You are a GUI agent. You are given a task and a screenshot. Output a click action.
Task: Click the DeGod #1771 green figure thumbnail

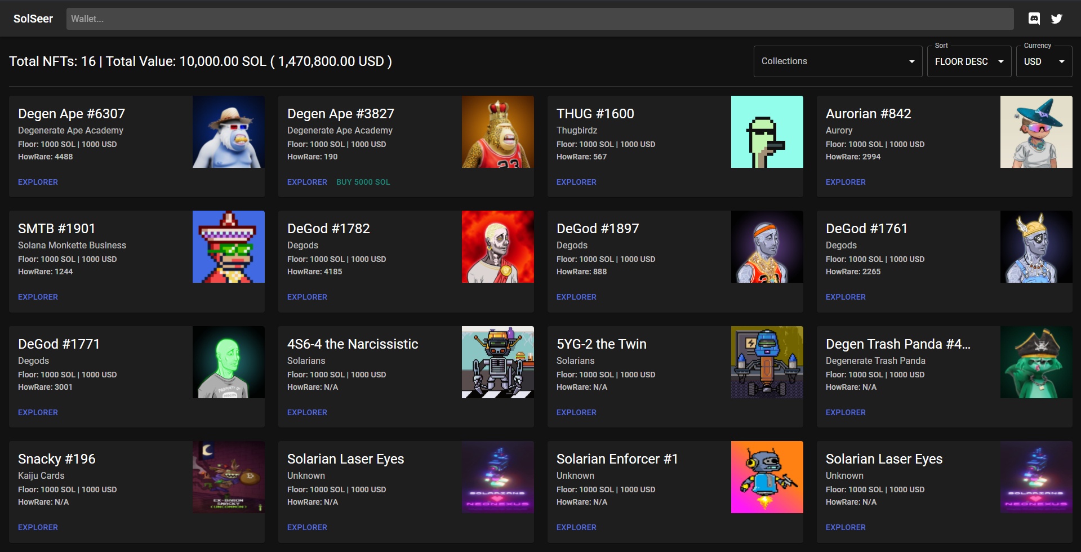tap(228, 362)
